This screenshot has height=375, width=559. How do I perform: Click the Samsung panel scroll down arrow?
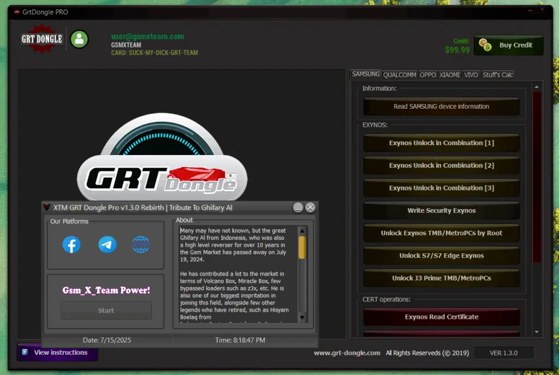click(x=537, y=332)
